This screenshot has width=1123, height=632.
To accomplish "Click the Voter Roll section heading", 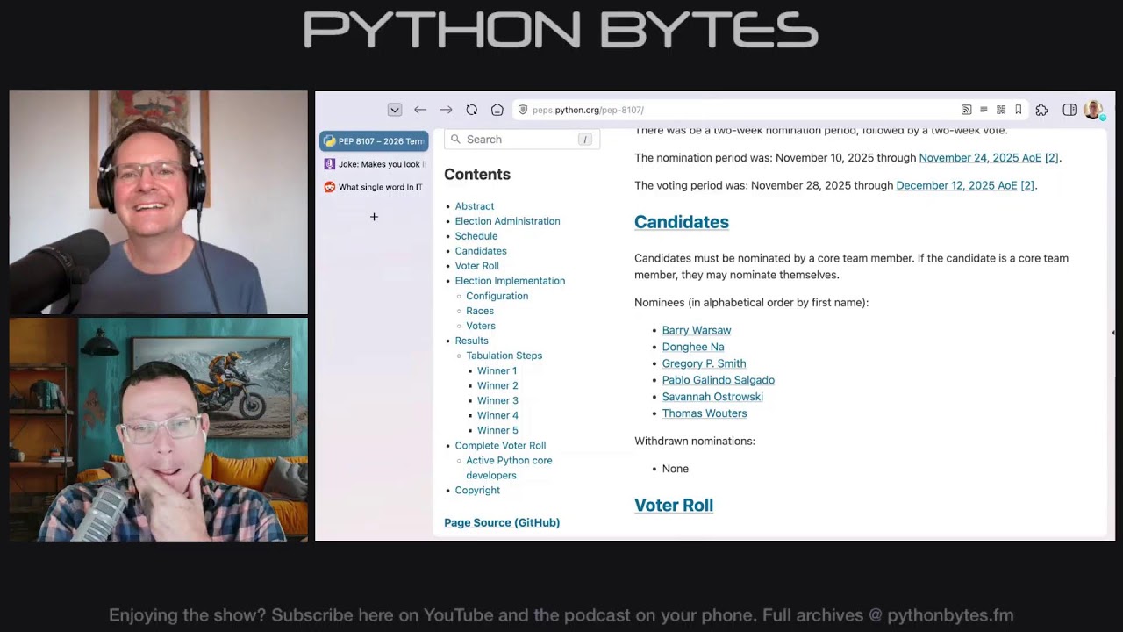I will tap(674, 506).
